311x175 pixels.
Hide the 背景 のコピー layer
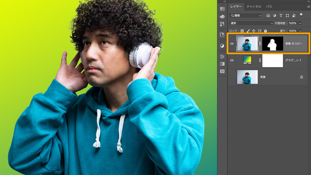[x=232, y=43]
